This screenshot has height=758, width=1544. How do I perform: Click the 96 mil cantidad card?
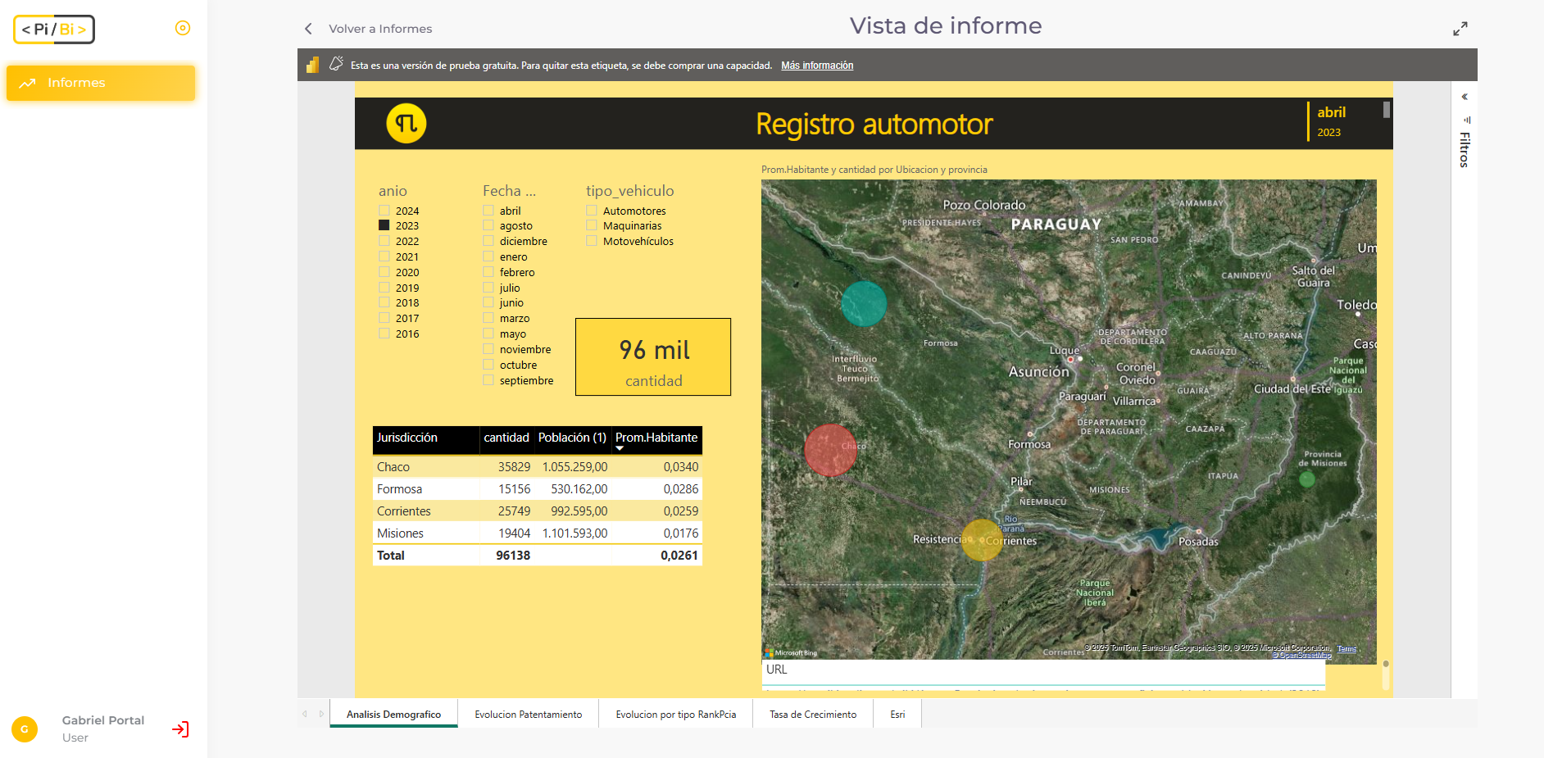pyautogui.click(x=653, y=357)
